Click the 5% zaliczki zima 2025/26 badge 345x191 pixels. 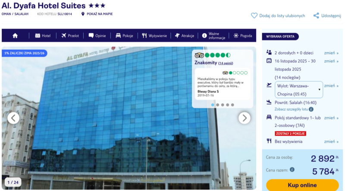pos(25,53)
